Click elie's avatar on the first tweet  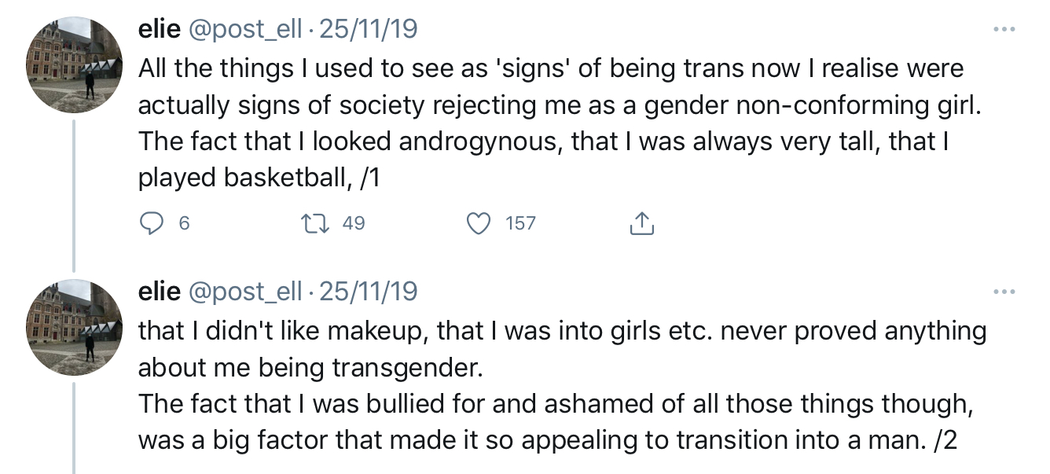(x=74, y=65)
